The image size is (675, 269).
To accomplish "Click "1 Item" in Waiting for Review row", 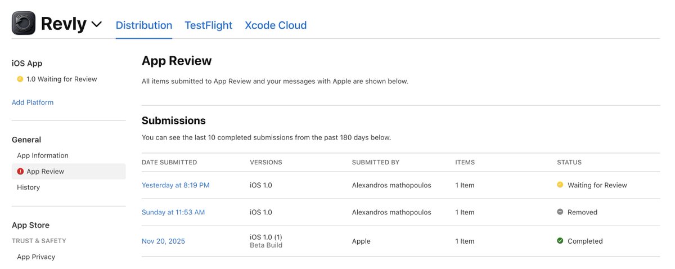I will click(465, 185).
